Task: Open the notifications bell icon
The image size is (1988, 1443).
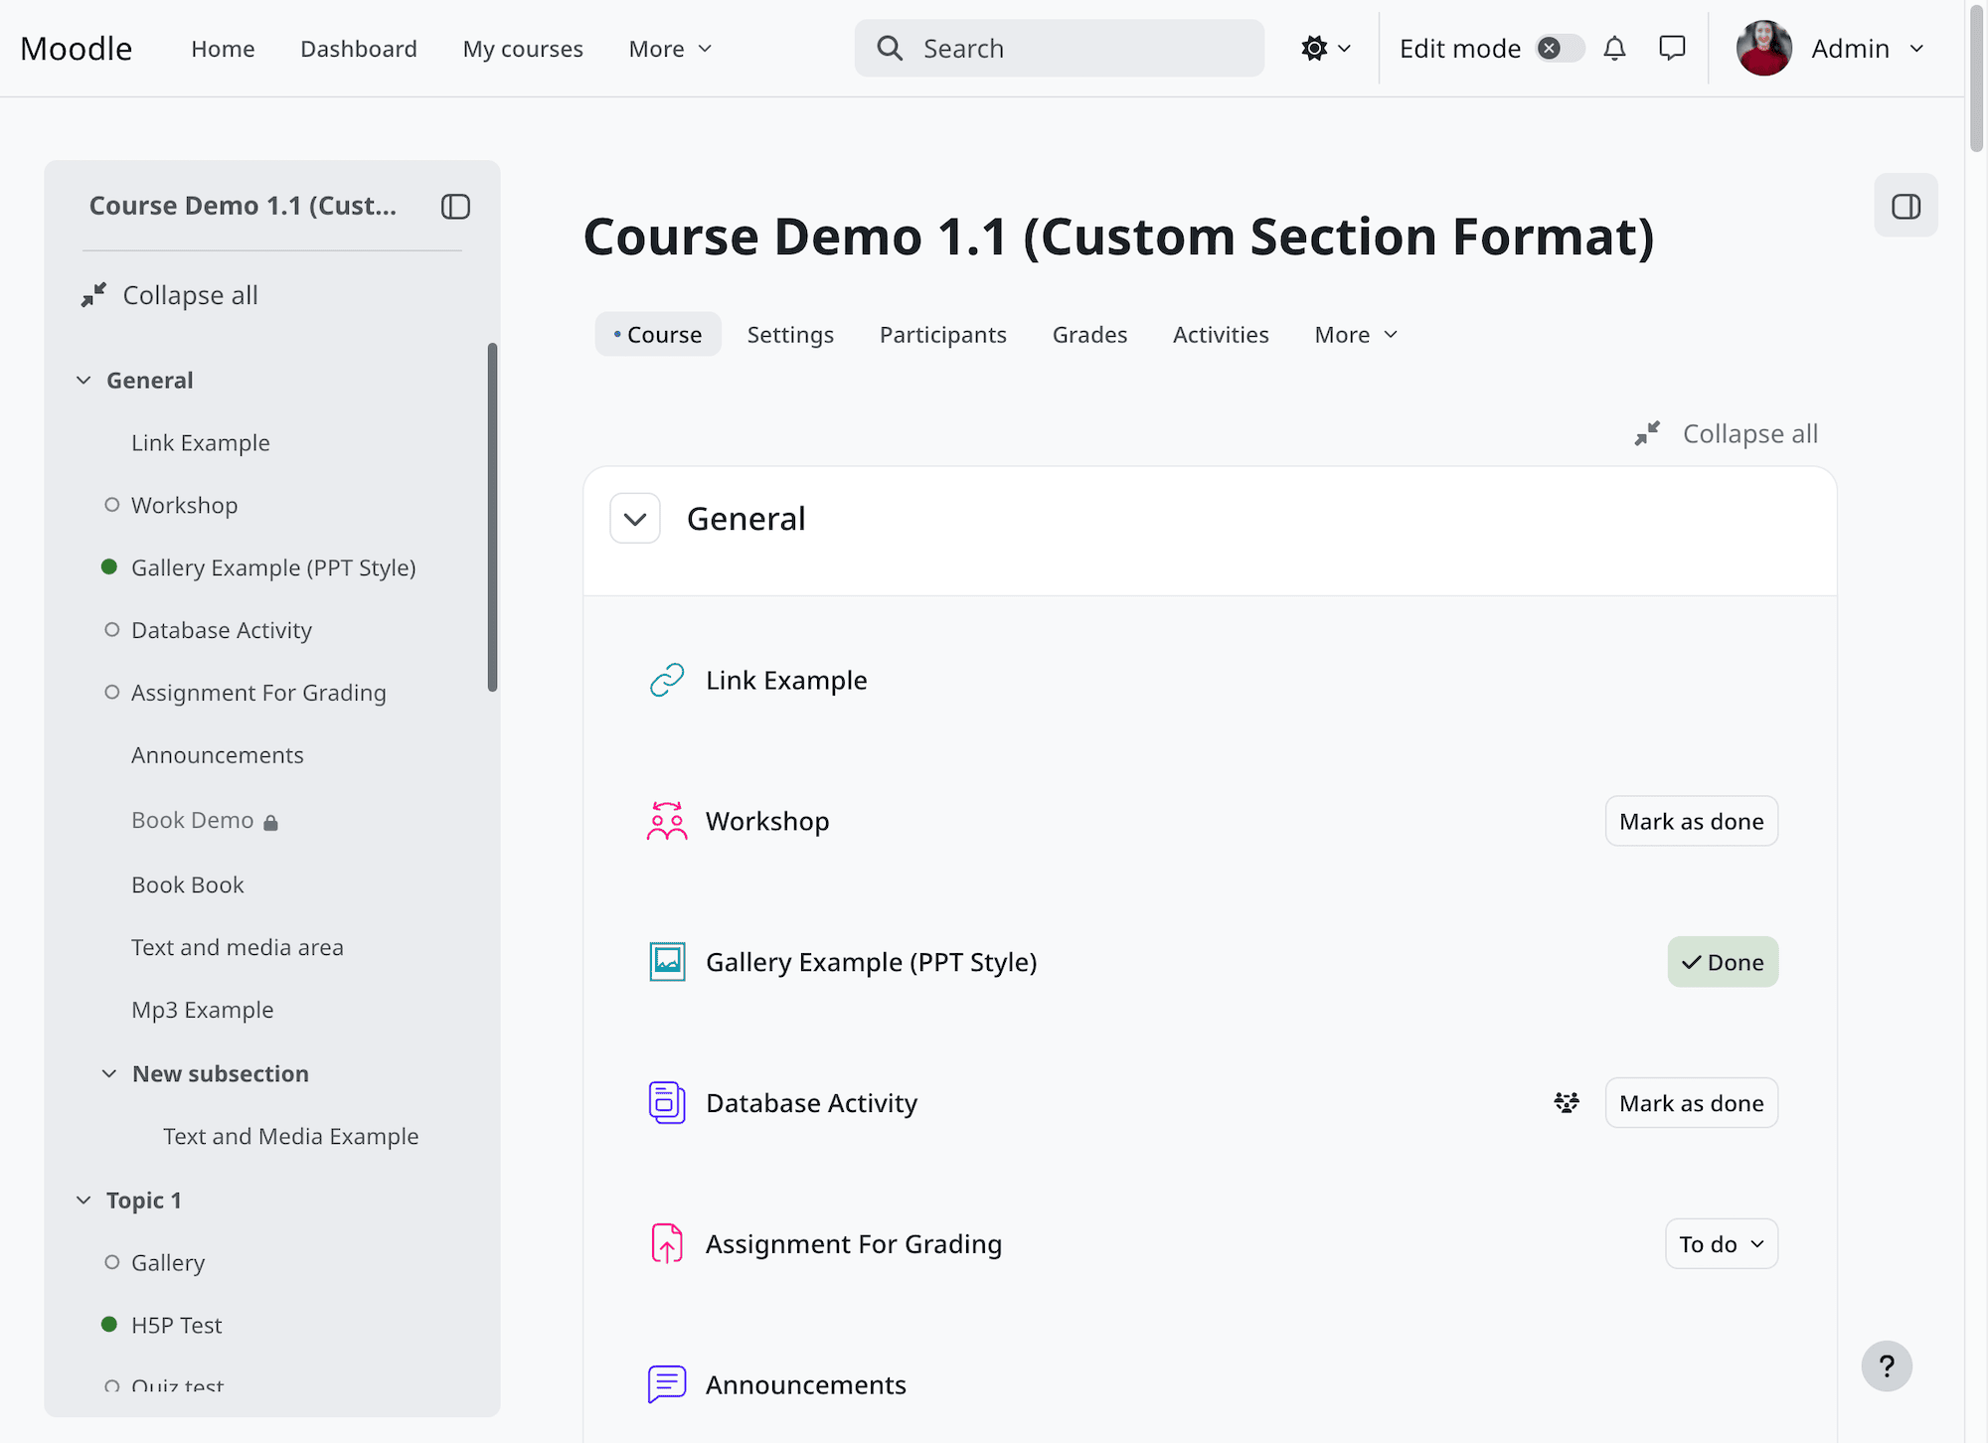Action: [x=1614, y=49]
